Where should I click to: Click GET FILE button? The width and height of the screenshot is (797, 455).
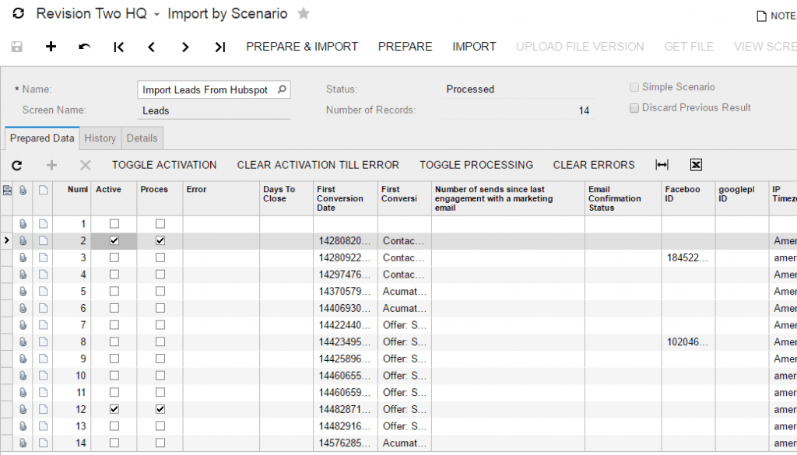689,47
